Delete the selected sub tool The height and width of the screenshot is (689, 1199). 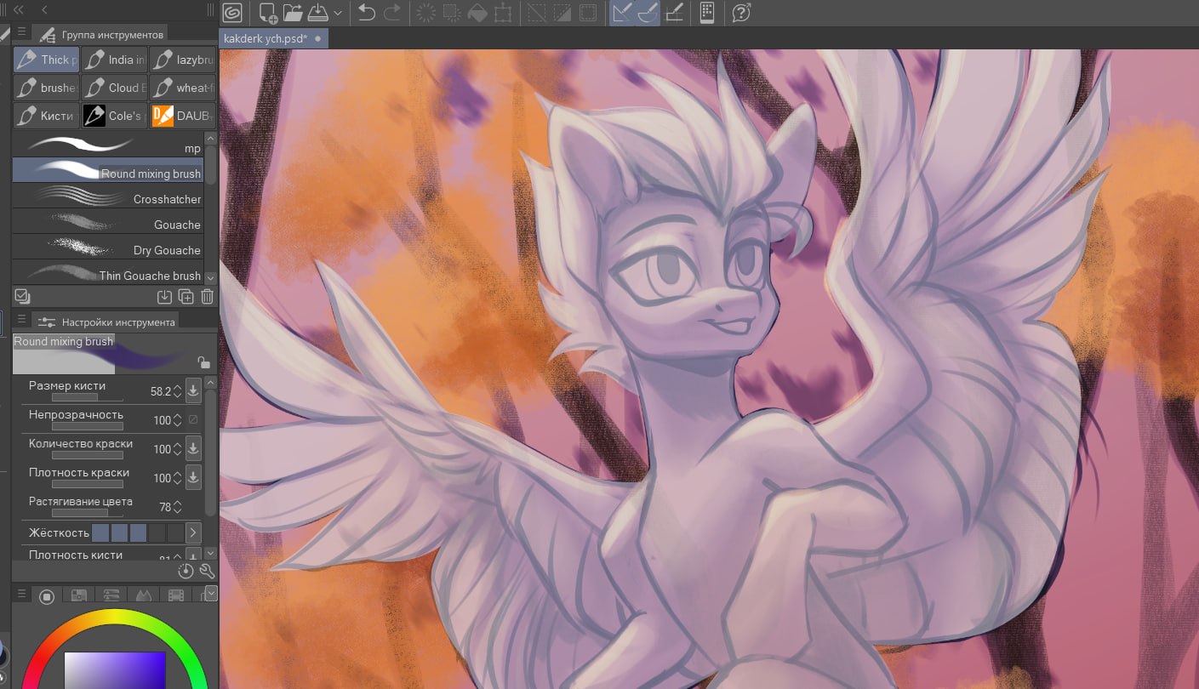tap(207, 297)
